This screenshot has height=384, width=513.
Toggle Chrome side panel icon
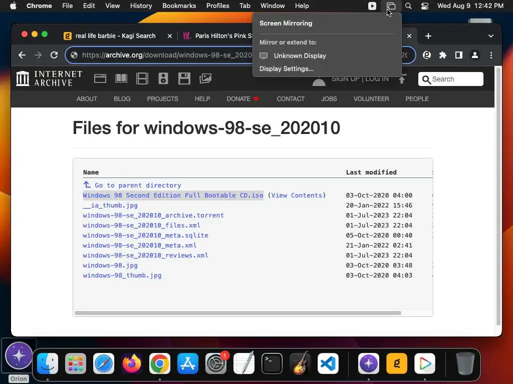(x=459, y=55)
